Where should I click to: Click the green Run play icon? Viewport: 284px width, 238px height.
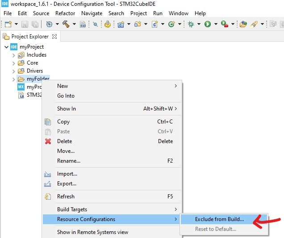point(208,24)
